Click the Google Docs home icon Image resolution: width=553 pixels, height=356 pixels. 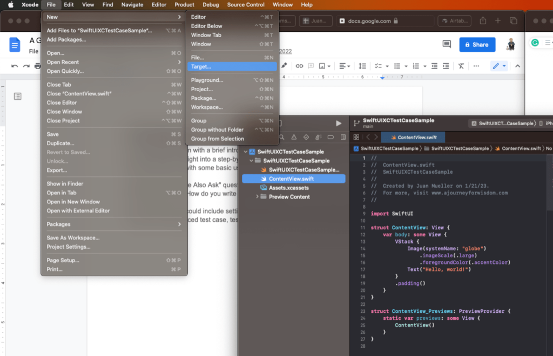pos(15,45)
